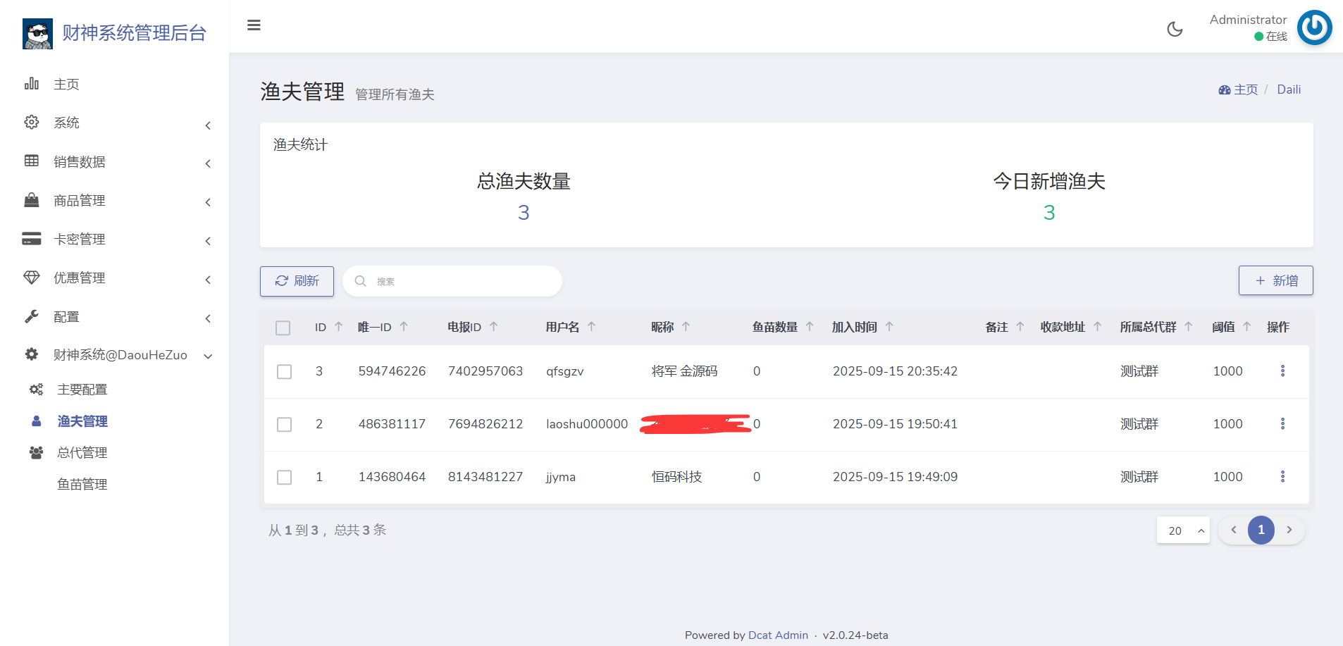Open actions menu for row qfsgzv
The image size is (1343, 646).
click(1282, 371)
